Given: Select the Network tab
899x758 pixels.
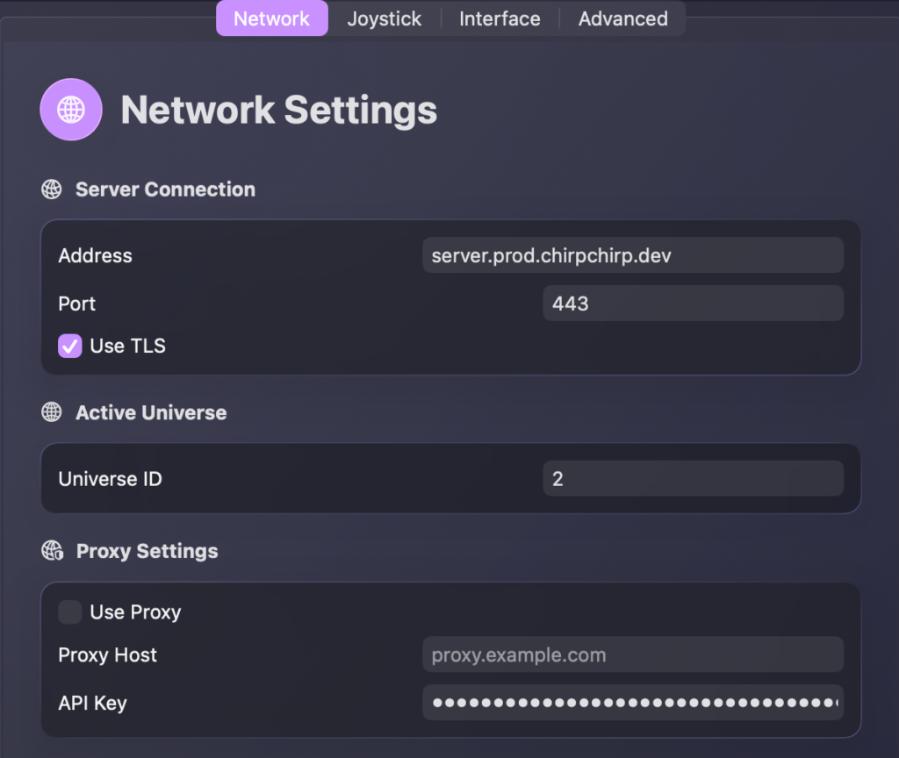Looking at the screenshot, I should coord(272,18).
